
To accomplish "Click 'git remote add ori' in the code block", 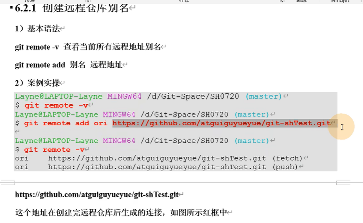I will [x=66, y=123].
